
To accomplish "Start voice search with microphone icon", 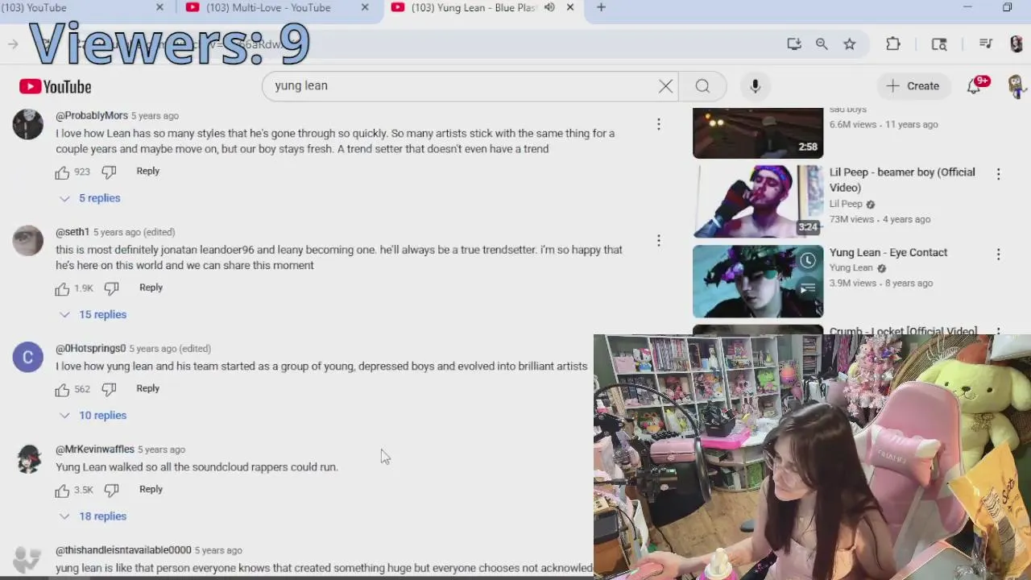I will (755, 86).
